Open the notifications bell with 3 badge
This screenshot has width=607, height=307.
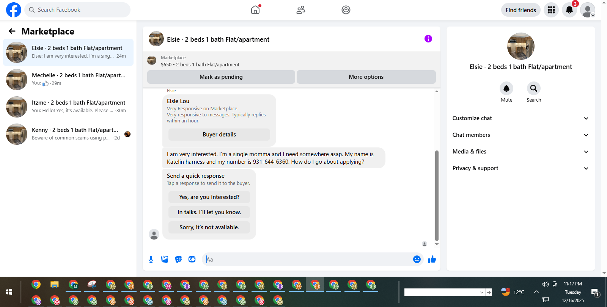pyautogui.click(x=569, y=10)
